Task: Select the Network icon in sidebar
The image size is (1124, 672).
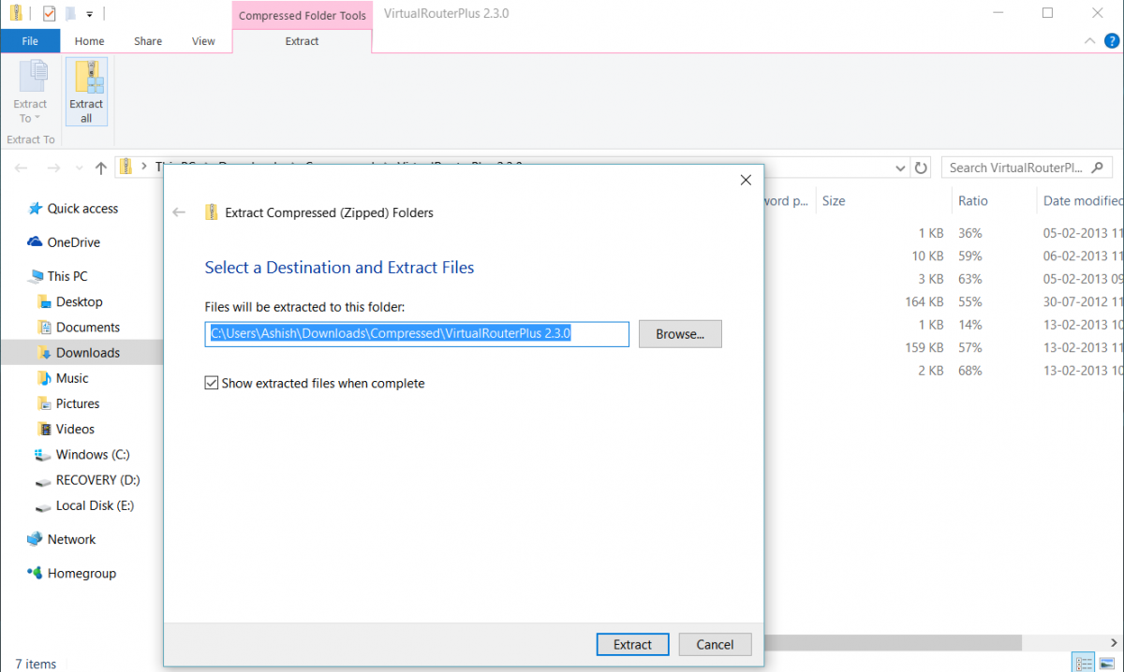Action: coord(35,539)
